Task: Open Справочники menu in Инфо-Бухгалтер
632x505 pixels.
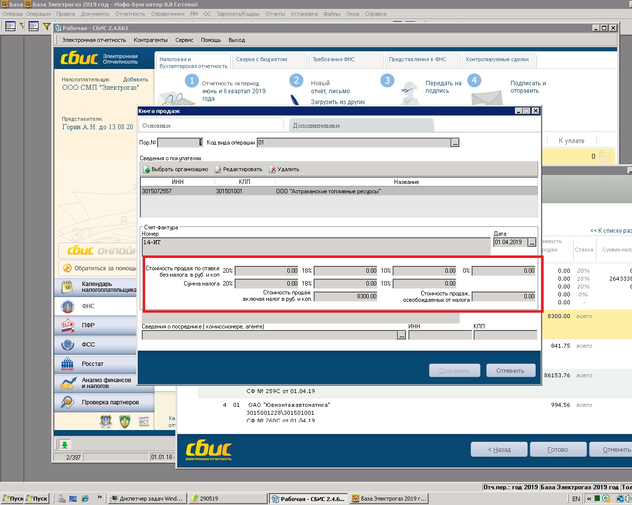Action: 168,14
